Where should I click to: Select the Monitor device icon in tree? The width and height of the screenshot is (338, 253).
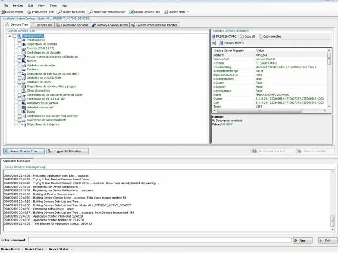tap(24, 61)
